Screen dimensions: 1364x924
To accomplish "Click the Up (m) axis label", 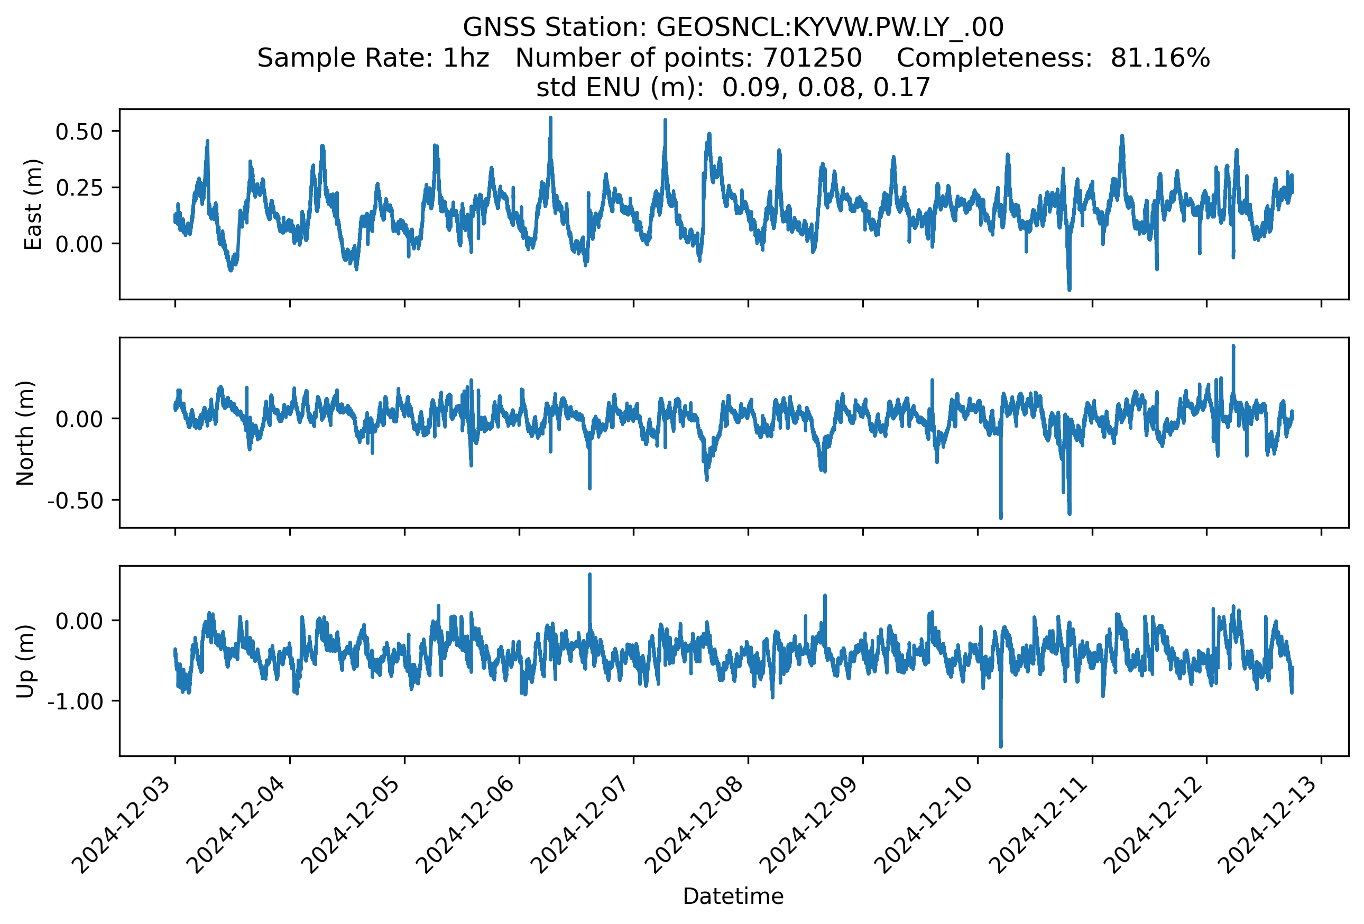I will 25,661.
